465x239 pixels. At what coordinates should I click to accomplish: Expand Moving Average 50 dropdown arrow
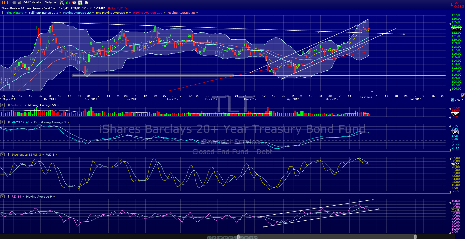[x=58, y=105]
